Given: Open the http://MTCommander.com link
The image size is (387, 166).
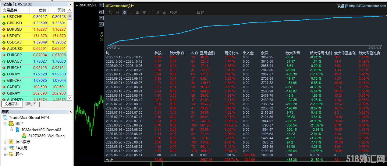Looking at the screenshot, I should click(x=367, y=6).
